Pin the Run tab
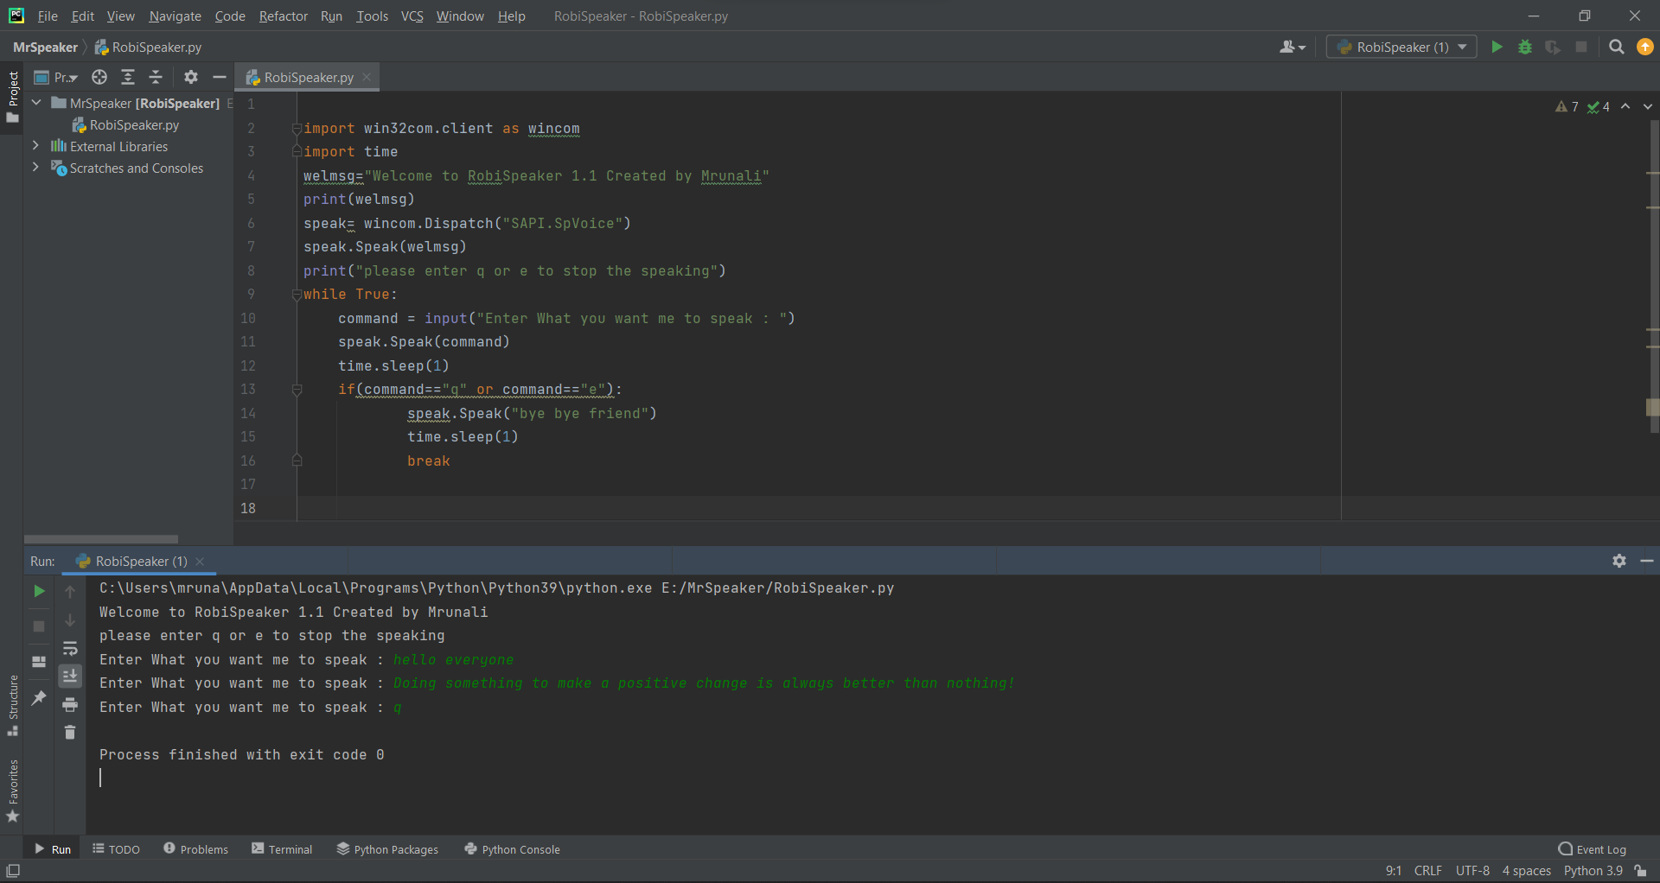This screenshot has width=1660, height=883. click(39, 697)
